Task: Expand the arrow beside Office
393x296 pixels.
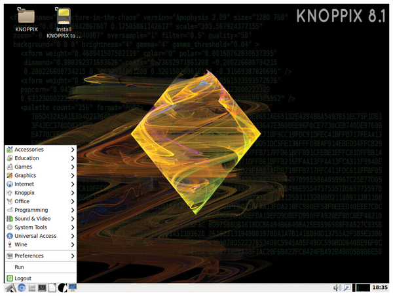Action: 73,201
